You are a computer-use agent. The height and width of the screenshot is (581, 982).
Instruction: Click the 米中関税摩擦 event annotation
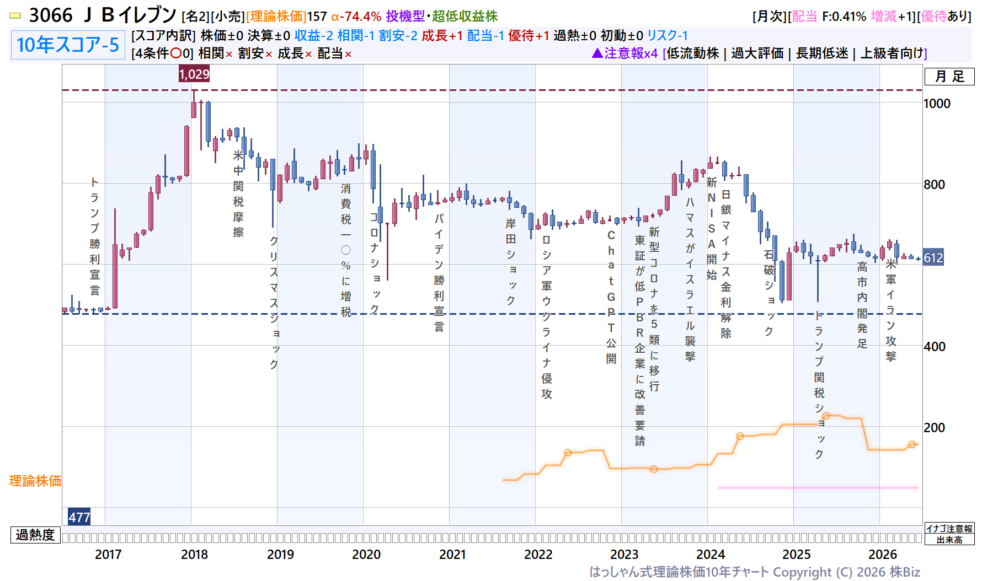coord(238,193)
